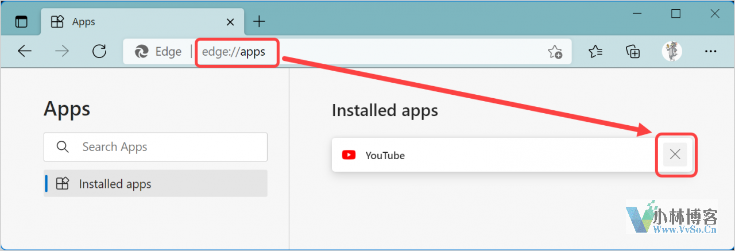Click the YouTube app logo
The image size is (735, 251).
pyautogui.click(x=349, y=155)
